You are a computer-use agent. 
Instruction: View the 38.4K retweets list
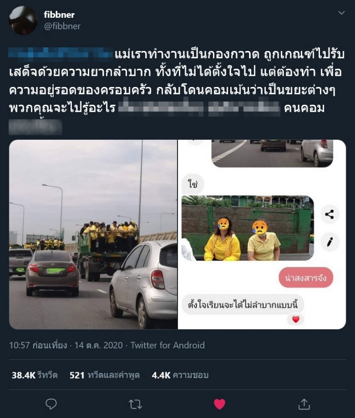pyautogui.click(x=34, y=375)
